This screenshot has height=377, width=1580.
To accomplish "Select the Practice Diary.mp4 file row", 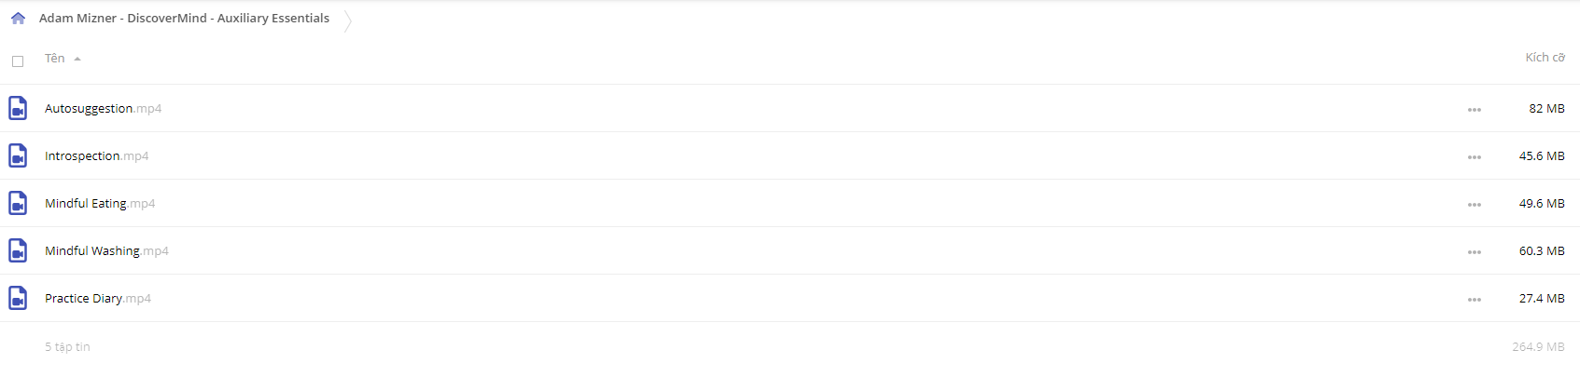I will tap(790, 299).
